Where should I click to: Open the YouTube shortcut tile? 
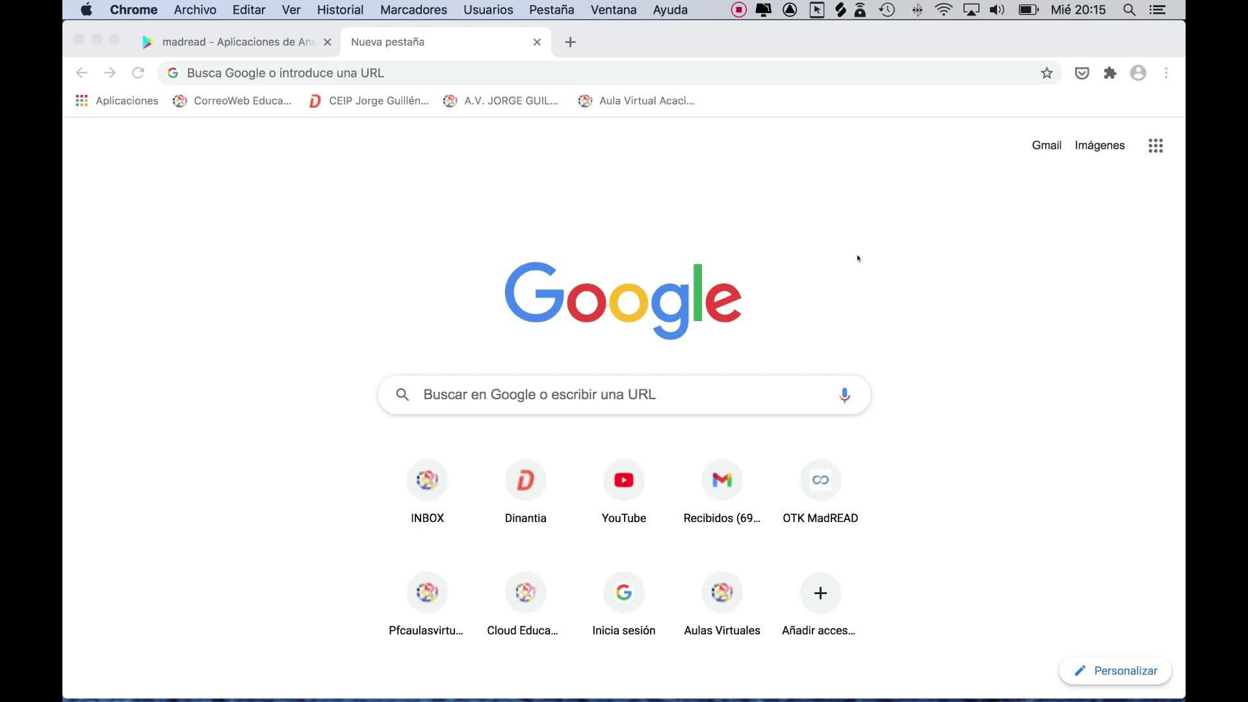pos(623,480)
